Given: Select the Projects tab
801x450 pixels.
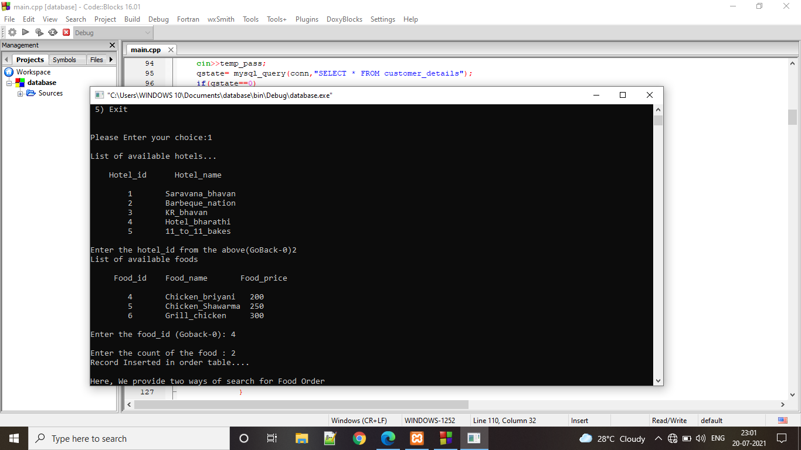Looking at the screenshot, I should 30,60.
